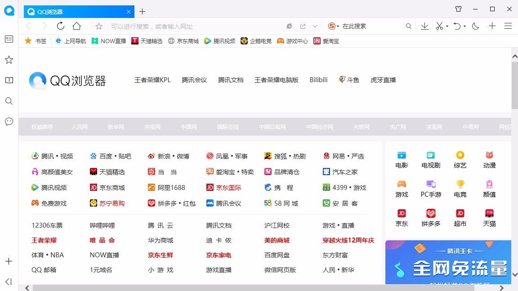Toggle favorite star in the address bar
Viewport: 518px width, 291px height.
(x=98, y=26)
